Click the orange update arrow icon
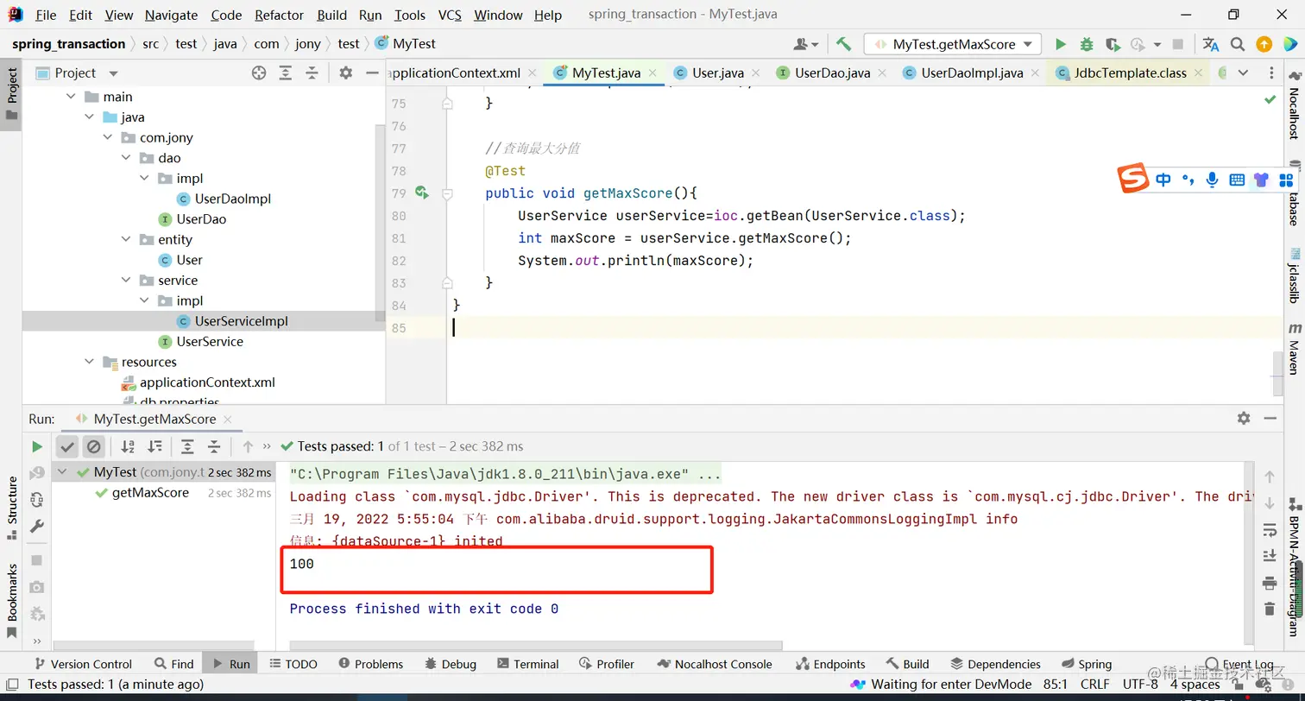1305x701 pixels. click(1264, 44)
